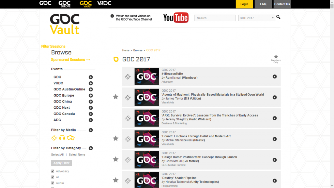The width and height of the screenshot is (334, 188).
Task: Click scrollbar down arrow
Action: 332,186
